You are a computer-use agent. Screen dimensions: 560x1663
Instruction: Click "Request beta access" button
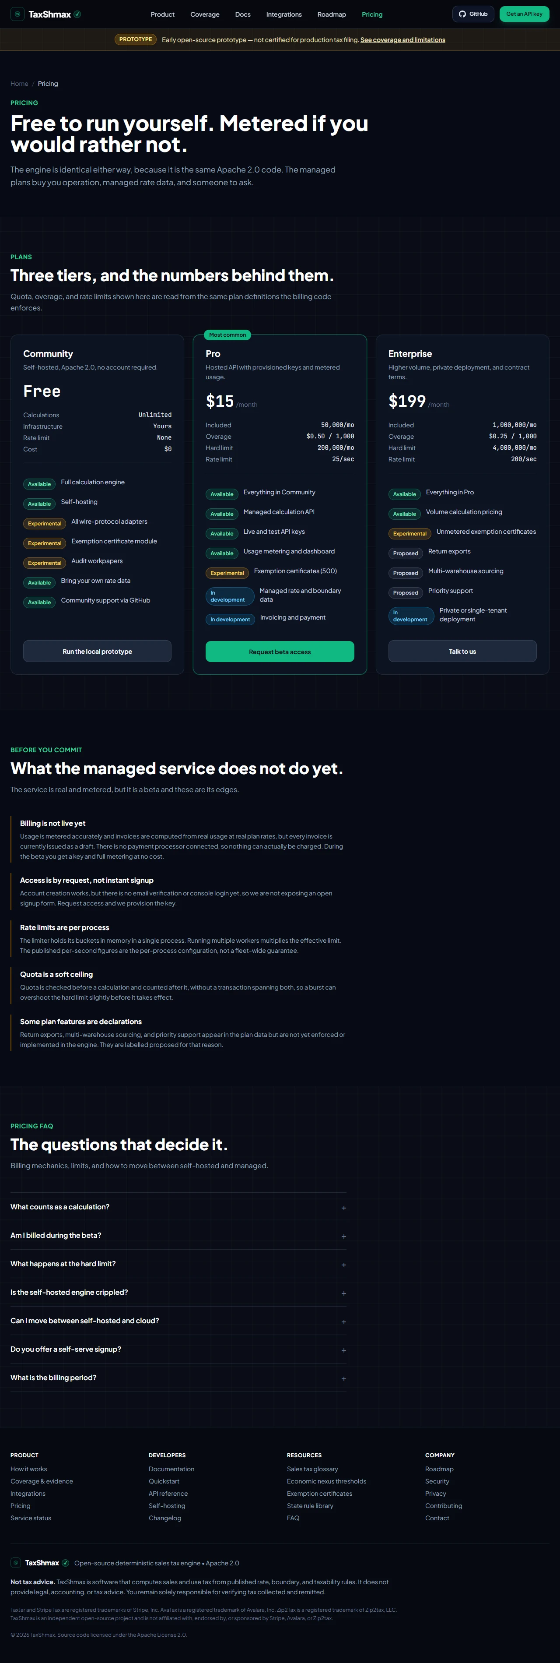click(x=280, y=652)
